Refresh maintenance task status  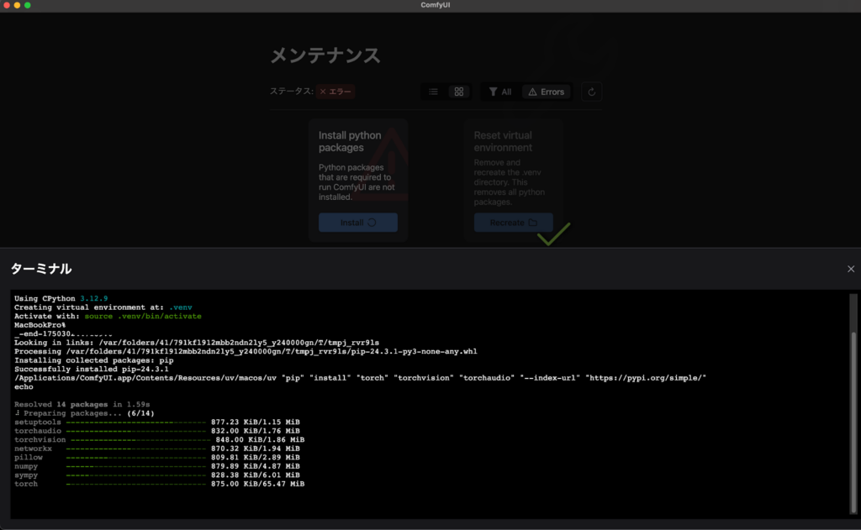click(x=591, y=92)
